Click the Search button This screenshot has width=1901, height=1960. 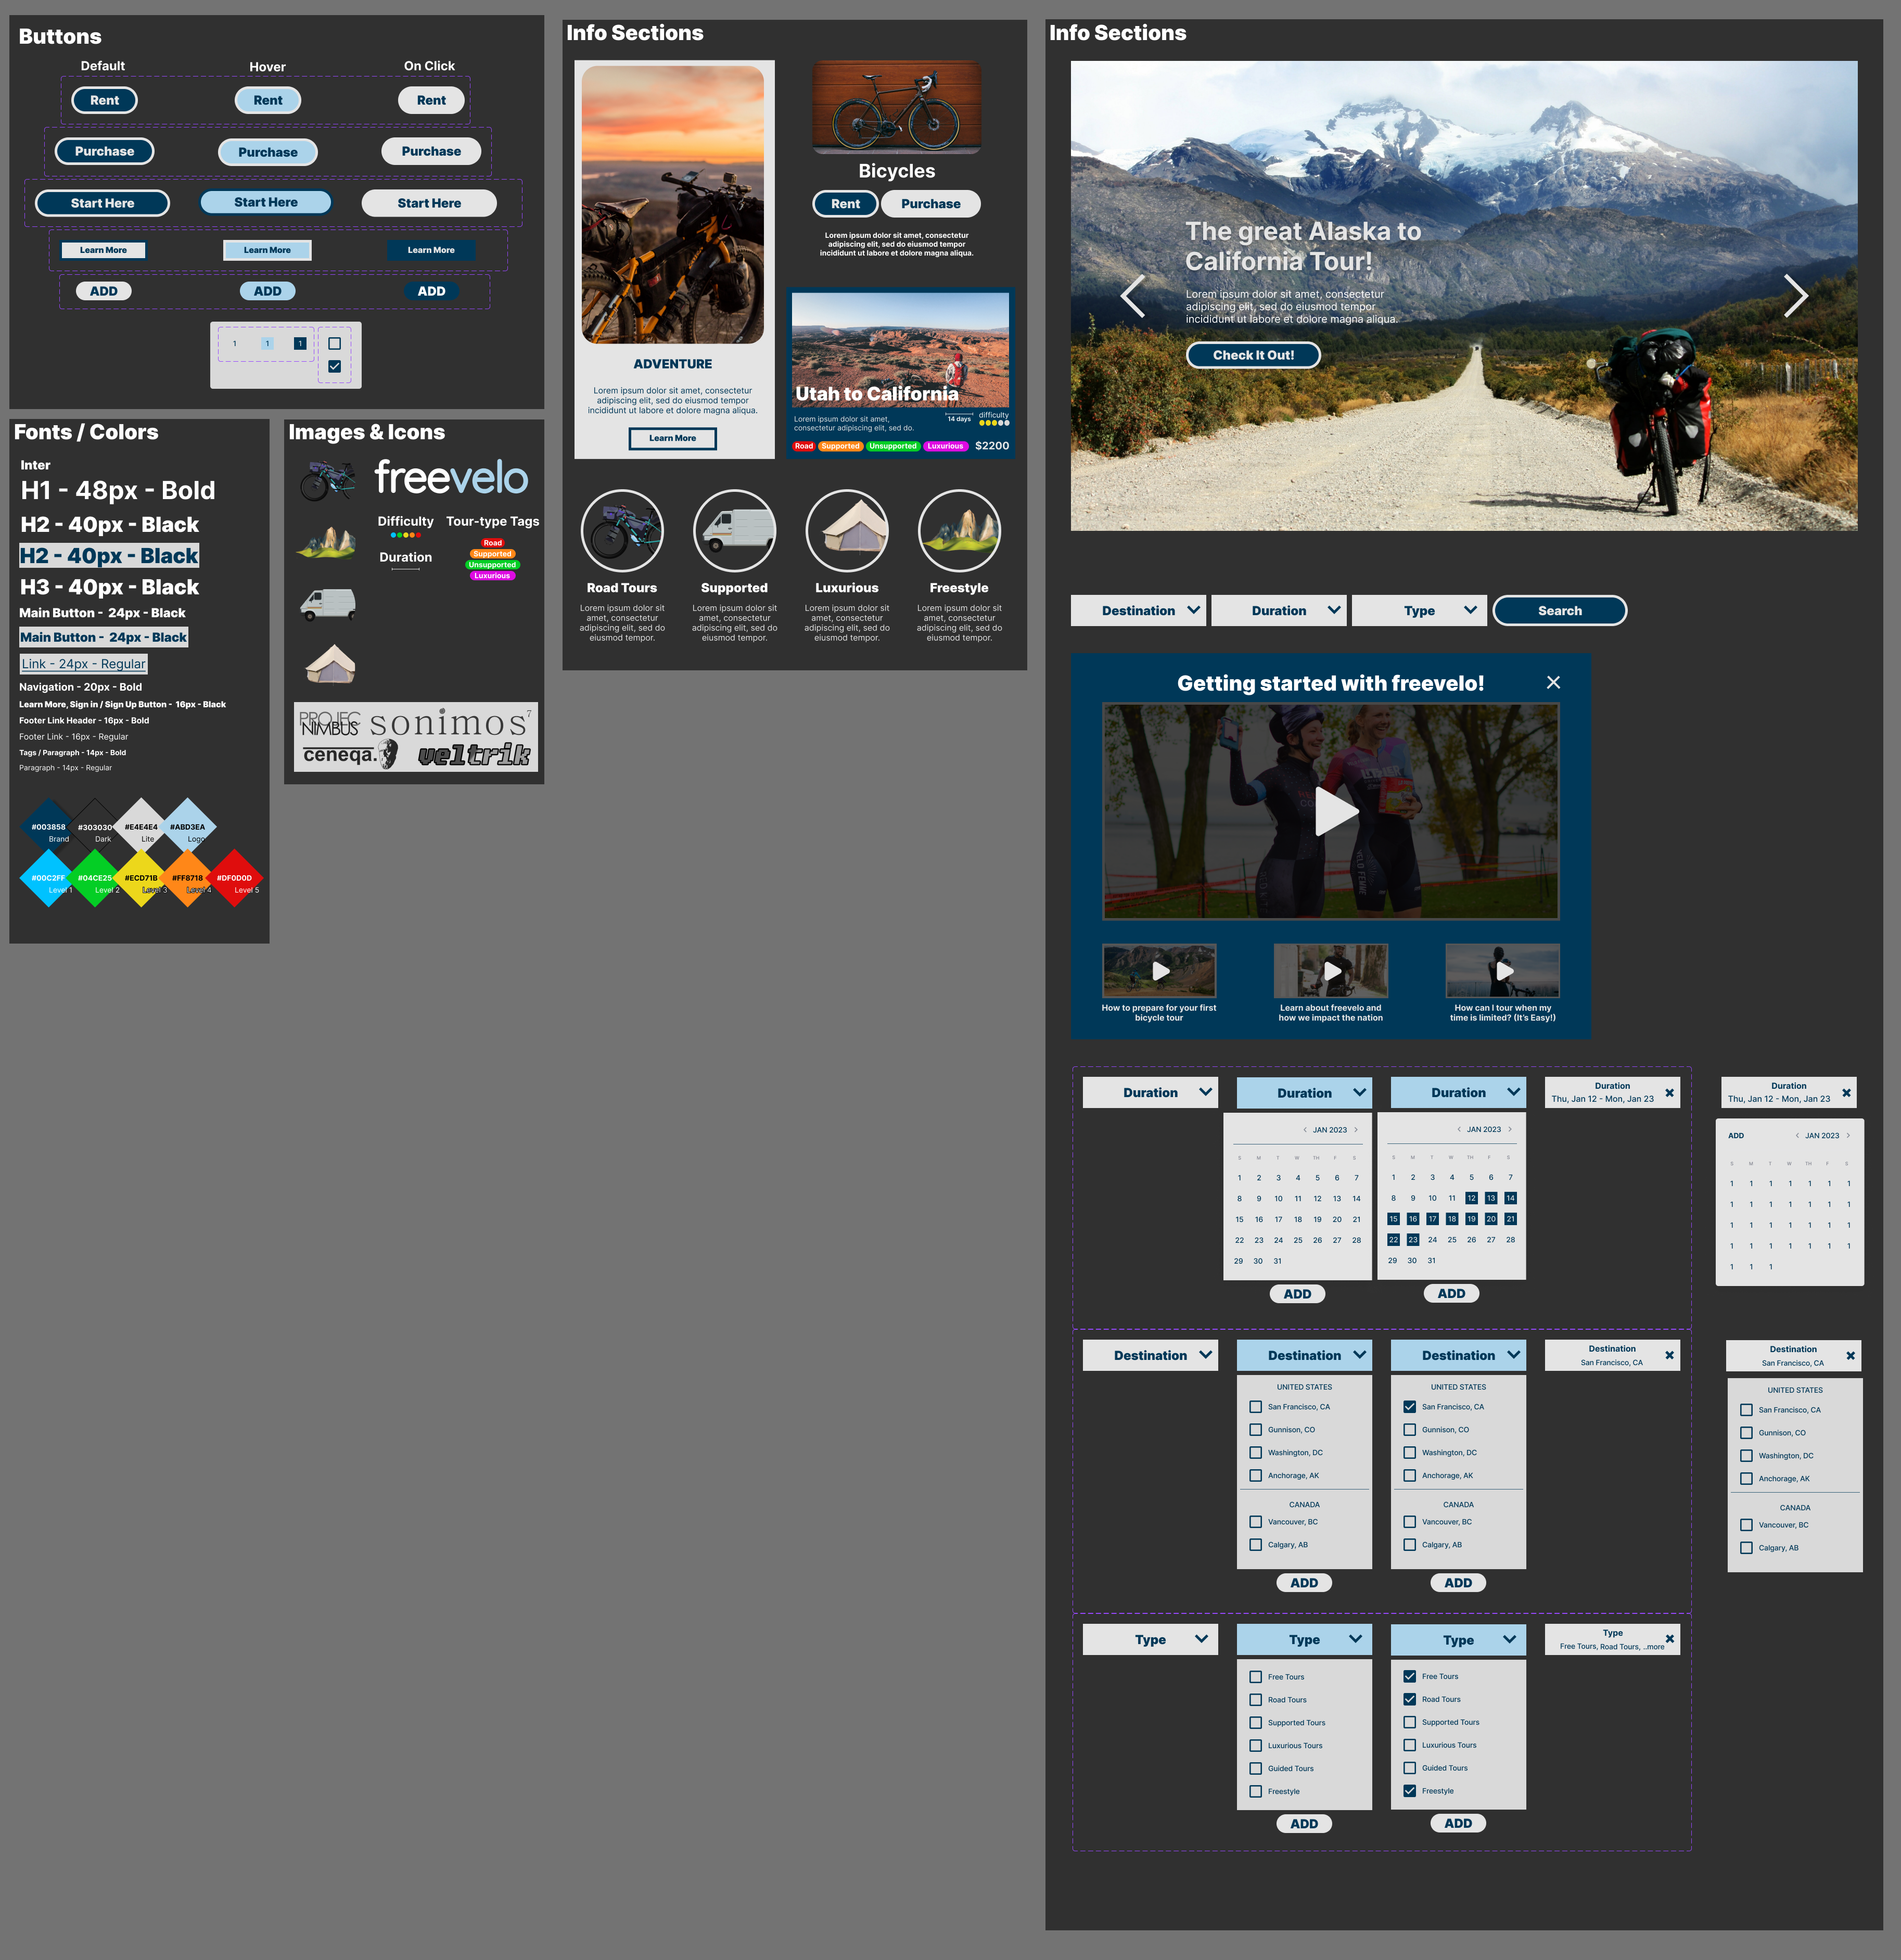pos(1561,611)
